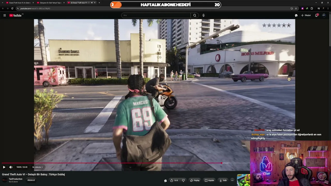Download the video with İndir

coord(223,180)
